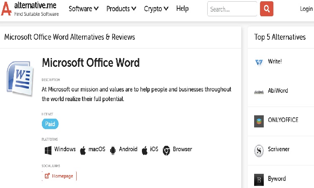
Task: Click the Chrome browser icon
Action: [x=166, y=150]
